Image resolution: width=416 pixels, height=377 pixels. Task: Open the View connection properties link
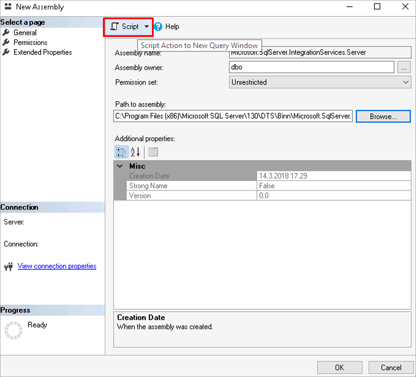[x=57, y=266]
